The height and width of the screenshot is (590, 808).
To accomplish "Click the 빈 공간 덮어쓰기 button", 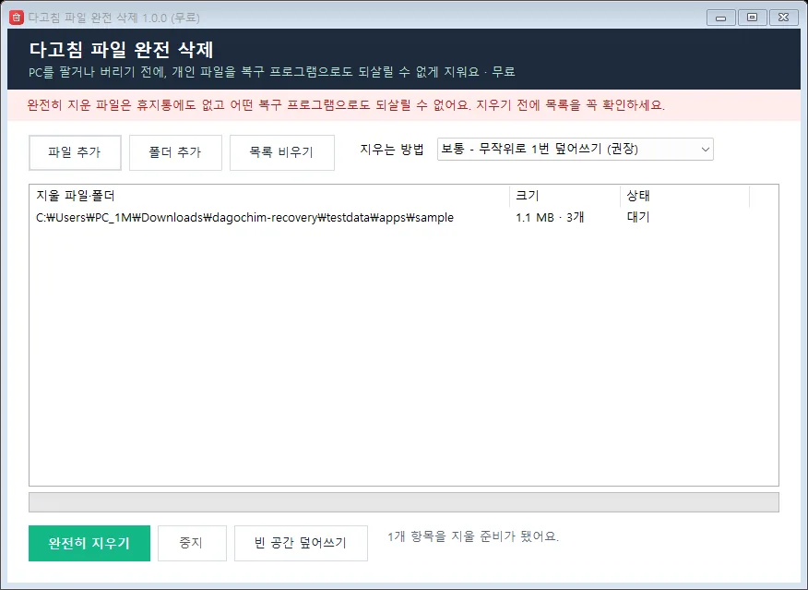I will (x=301, y=543).
